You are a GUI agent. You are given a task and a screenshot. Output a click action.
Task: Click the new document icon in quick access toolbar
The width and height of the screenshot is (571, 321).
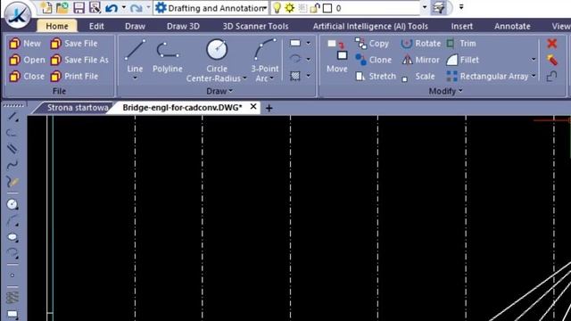[x=47, y=8]
